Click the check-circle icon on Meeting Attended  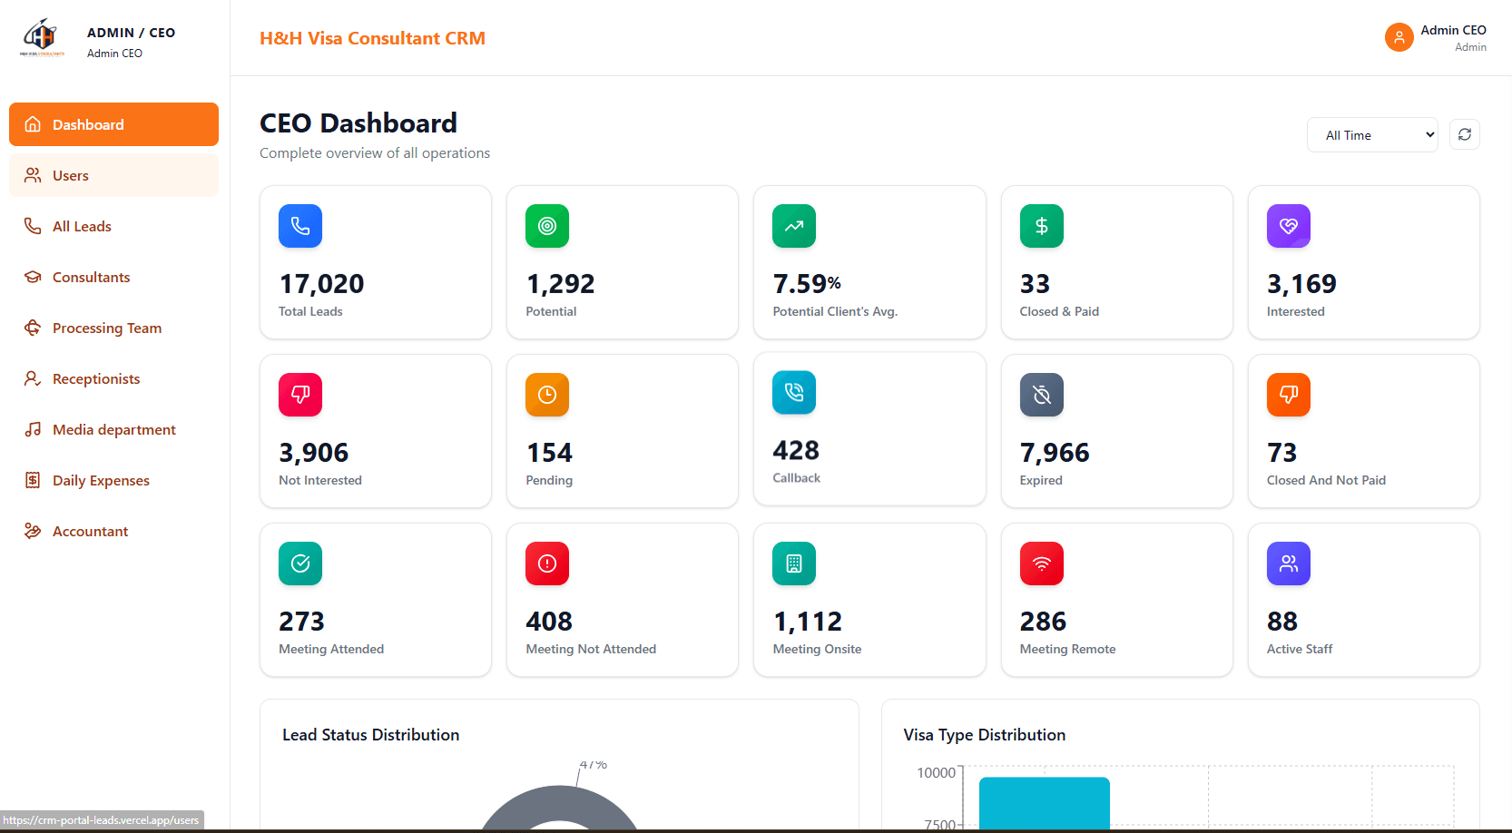click(300, 563)
